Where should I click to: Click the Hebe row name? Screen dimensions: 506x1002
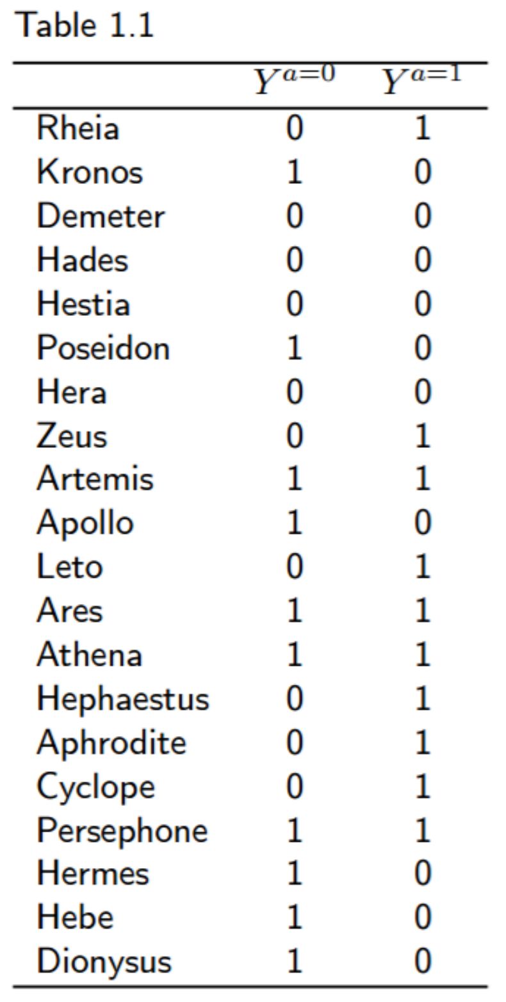coord(75,917)
